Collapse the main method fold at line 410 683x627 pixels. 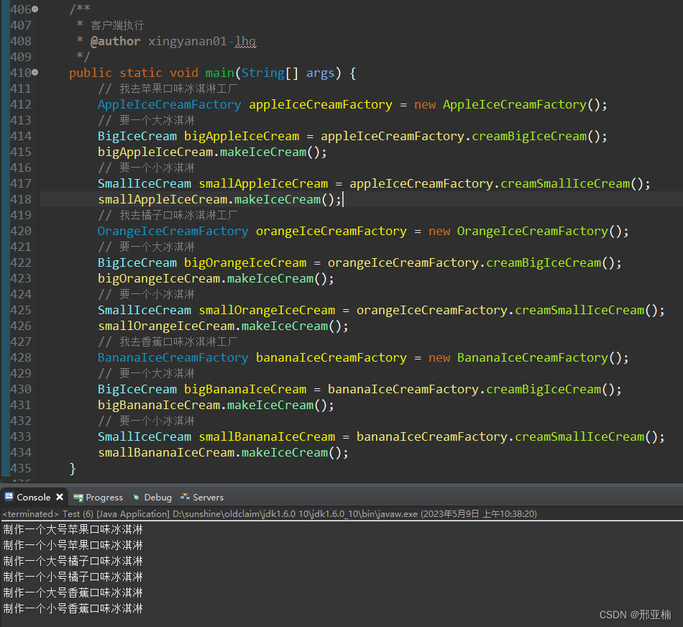coord(35,73)
